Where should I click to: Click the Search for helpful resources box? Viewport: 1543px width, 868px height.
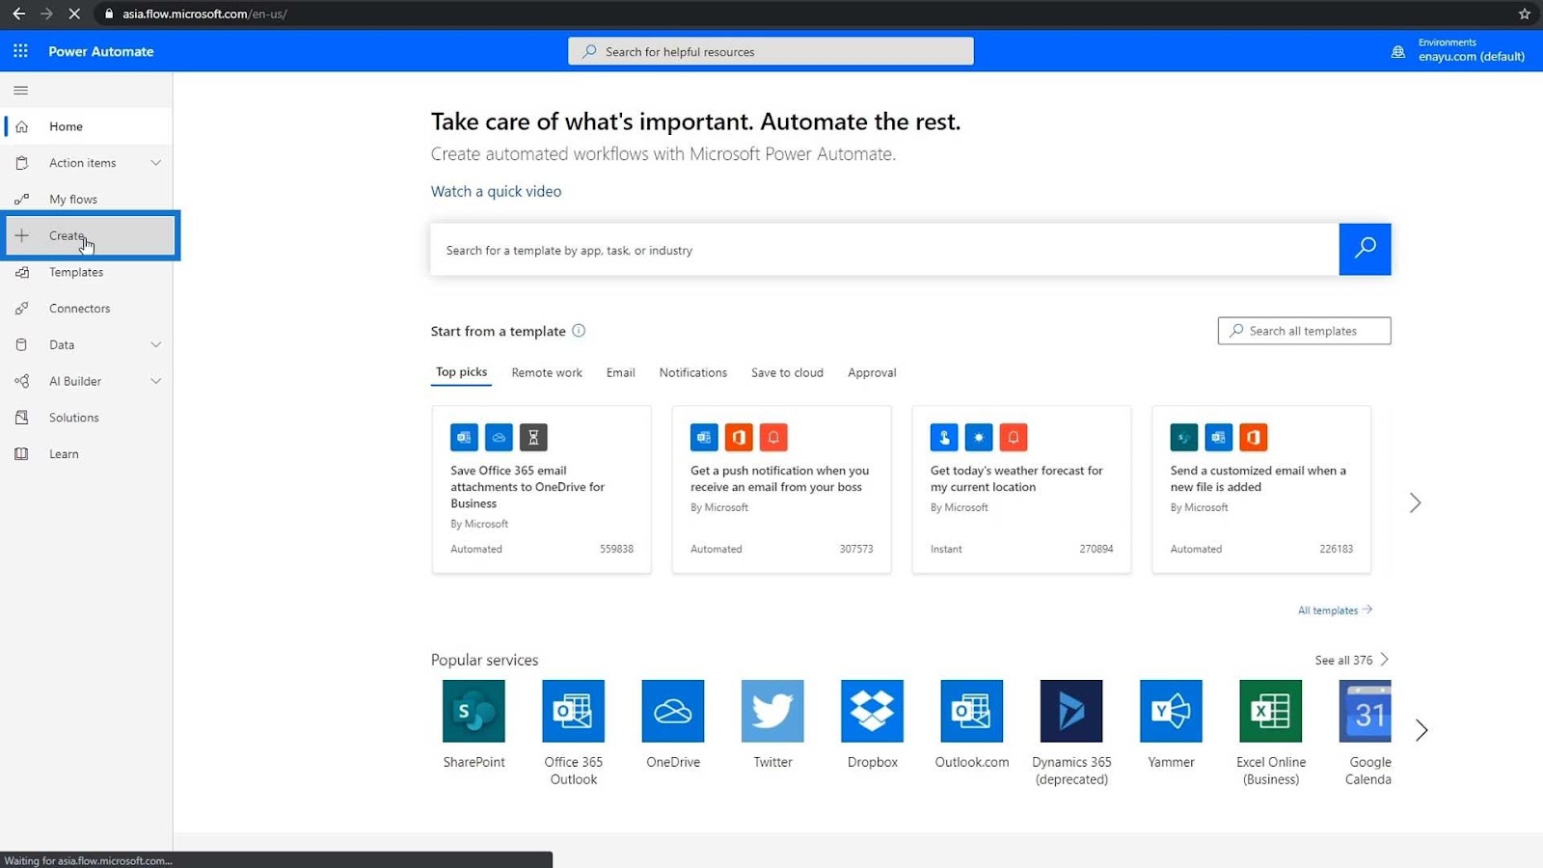click(771, 51)
